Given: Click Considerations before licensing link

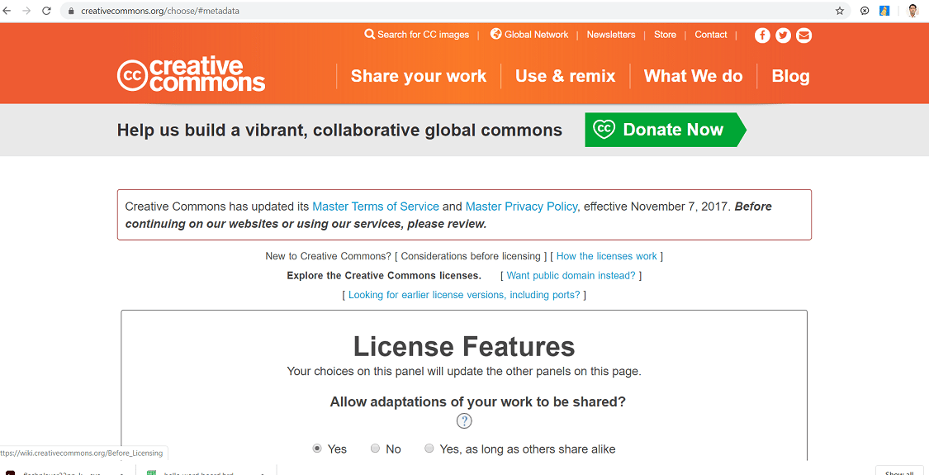Looking at the screenshot, I should click(x=471, y=256).
